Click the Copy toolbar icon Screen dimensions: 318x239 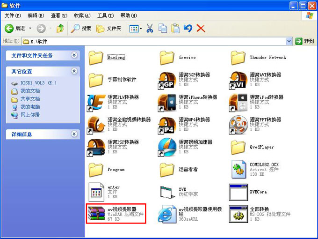coord(162,28)
